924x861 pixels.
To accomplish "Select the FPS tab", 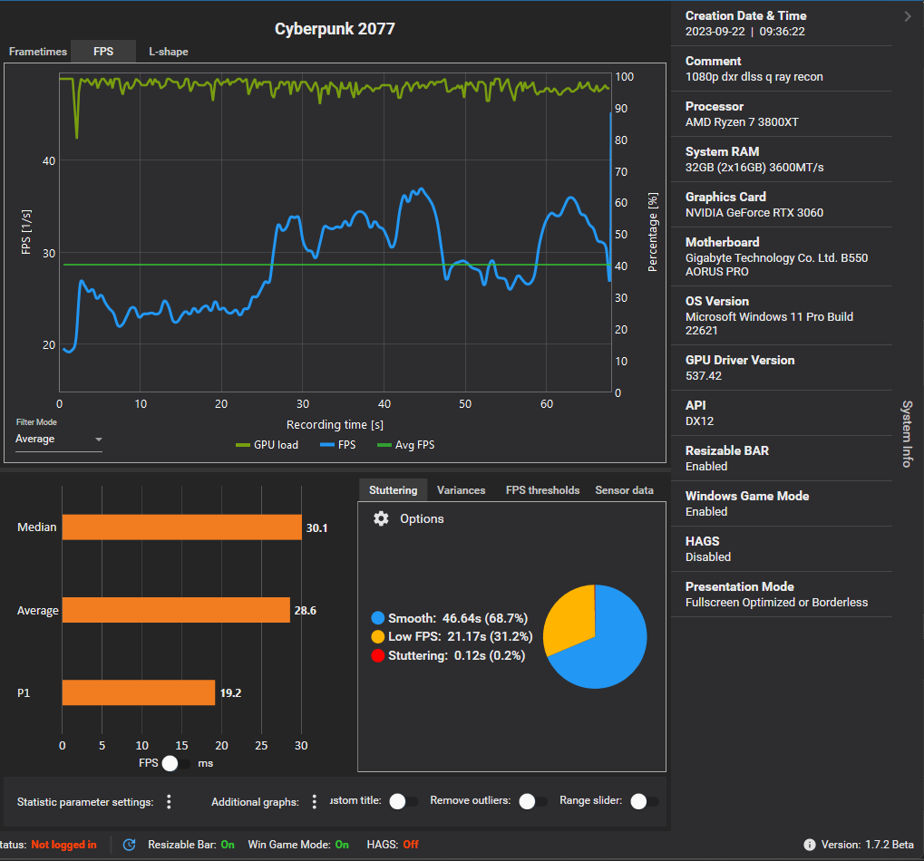I will [103, 52].
